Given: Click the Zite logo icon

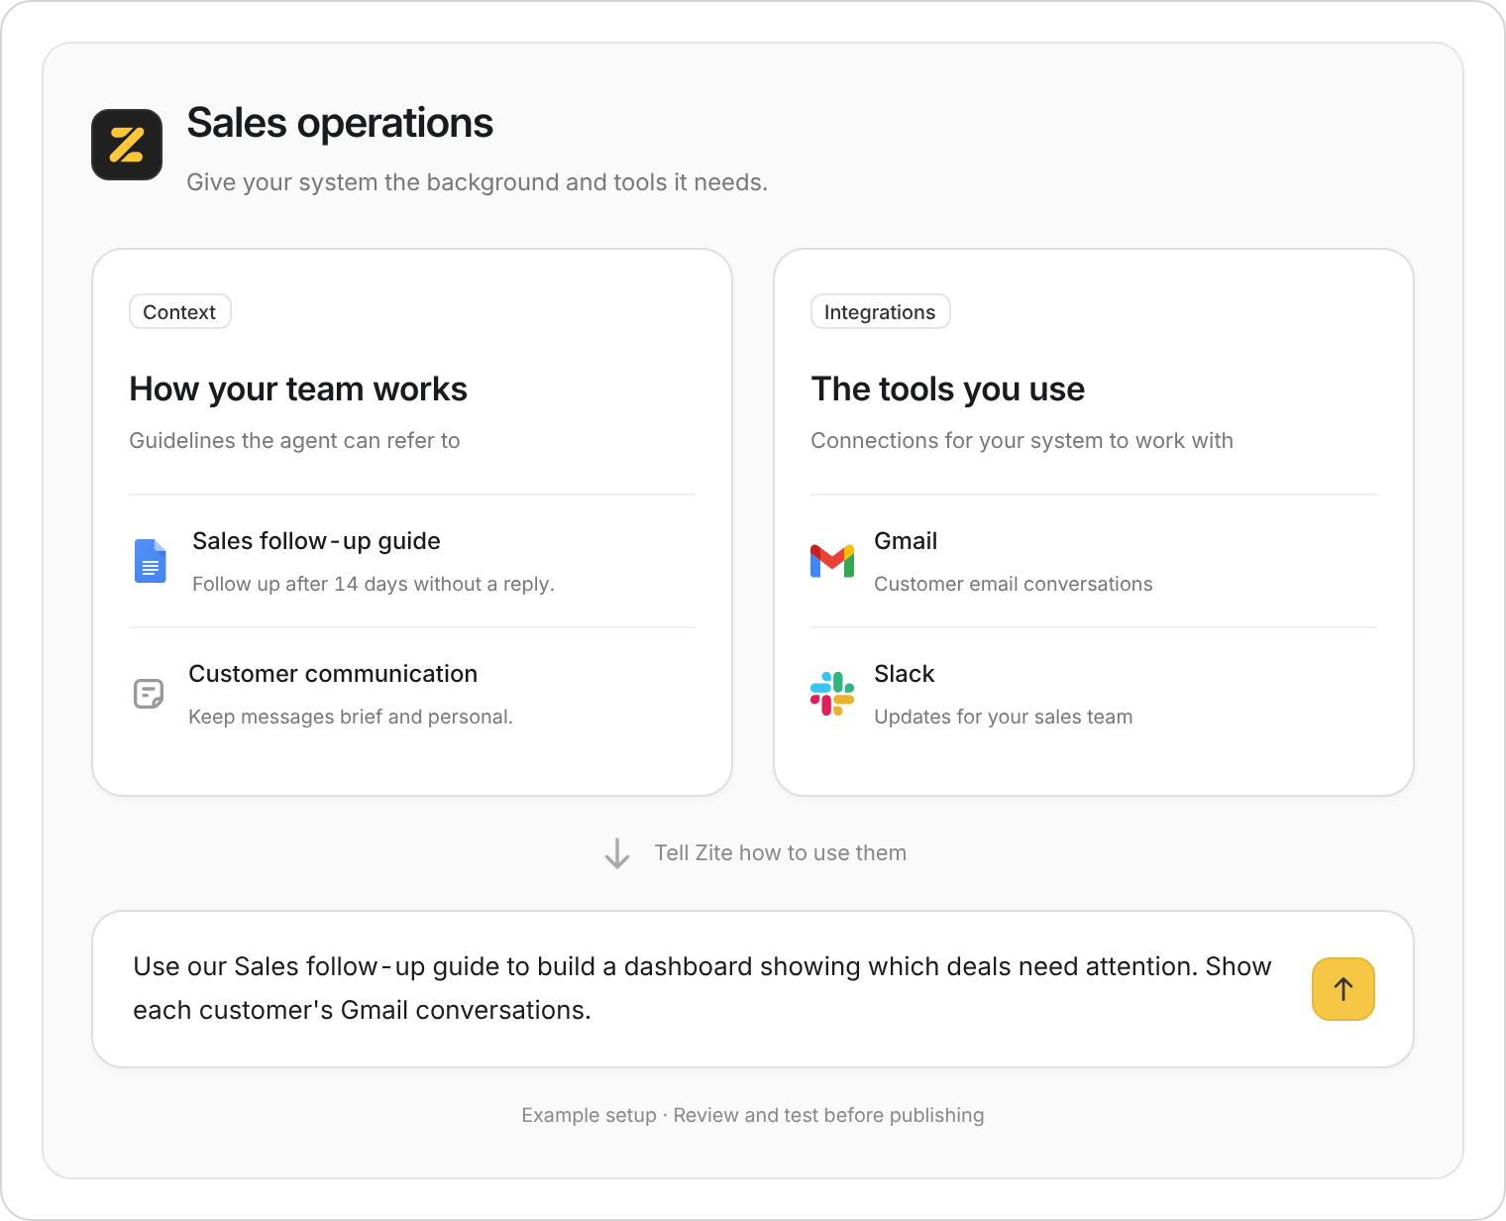Looking at the screenshot, I should pyautogui.click(x=127, y=145).
